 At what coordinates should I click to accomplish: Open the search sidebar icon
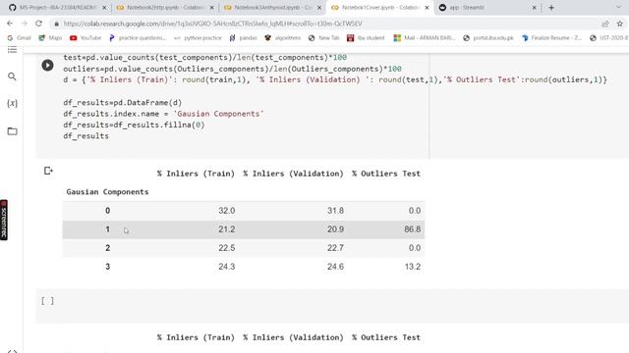[x=12, y=76]
